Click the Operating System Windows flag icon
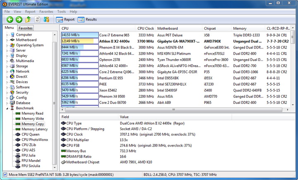Screen dimensions: 298x180 coord(12,45)
